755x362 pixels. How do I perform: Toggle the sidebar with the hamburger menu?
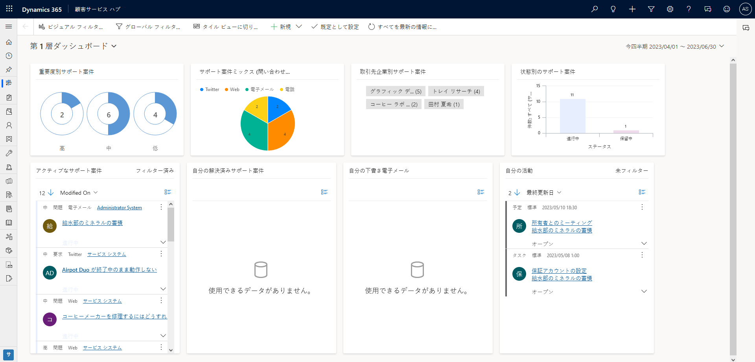[8, 27]
